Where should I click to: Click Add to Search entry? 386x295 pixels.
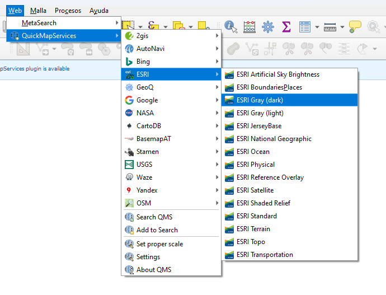click(171, 230)
